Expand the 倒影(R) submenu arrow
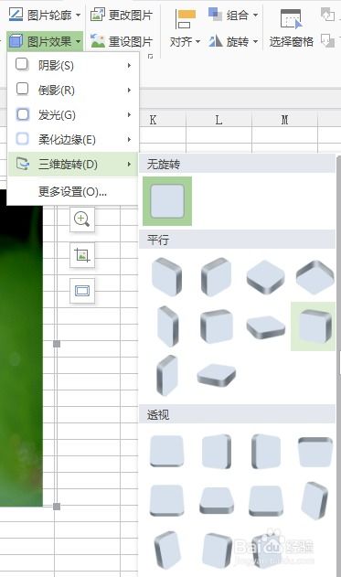This screenshot has height=577, width=341. coord(129,91)
